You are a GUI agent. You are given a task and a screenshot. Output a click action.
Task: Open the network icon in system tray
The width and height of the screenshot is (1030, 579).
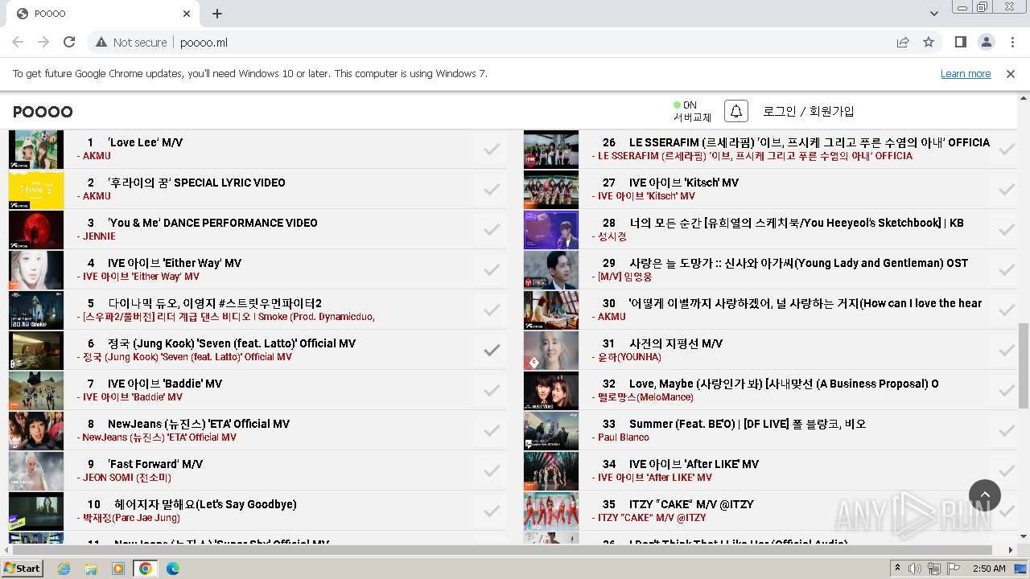pyautogui.click(x=934, y=569)
